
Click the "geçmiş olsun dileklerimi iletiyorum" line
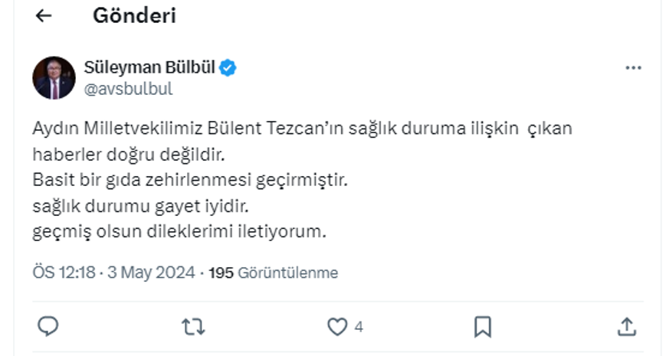(x=179, y=231)
